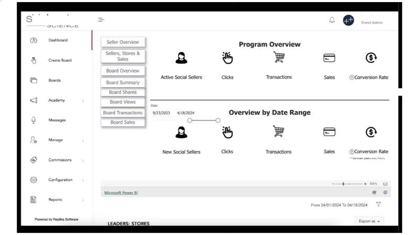419x235 pixels.
Task: Select the Sellers, Stores & Sales tab
Action: point(123,56)
